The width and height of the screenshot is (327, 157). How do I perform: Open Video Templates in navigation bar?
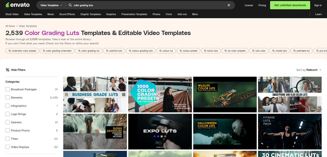[x=33, y=14]
